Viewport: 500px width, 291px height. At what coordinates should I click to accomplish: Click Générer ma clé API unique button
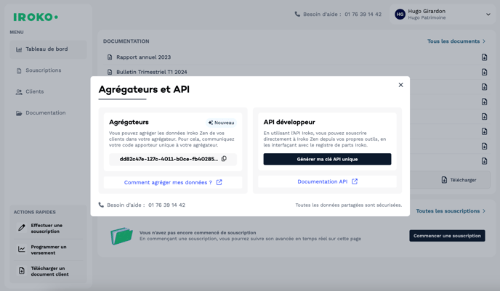pos(327,159)
